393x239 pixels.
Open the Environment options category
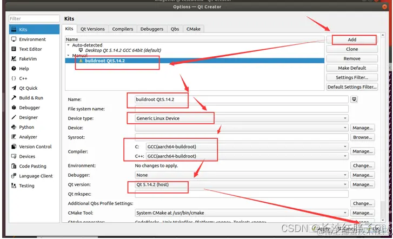(x=35, y=39)
